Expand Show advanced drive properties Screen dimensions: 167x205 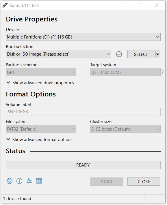40,83
